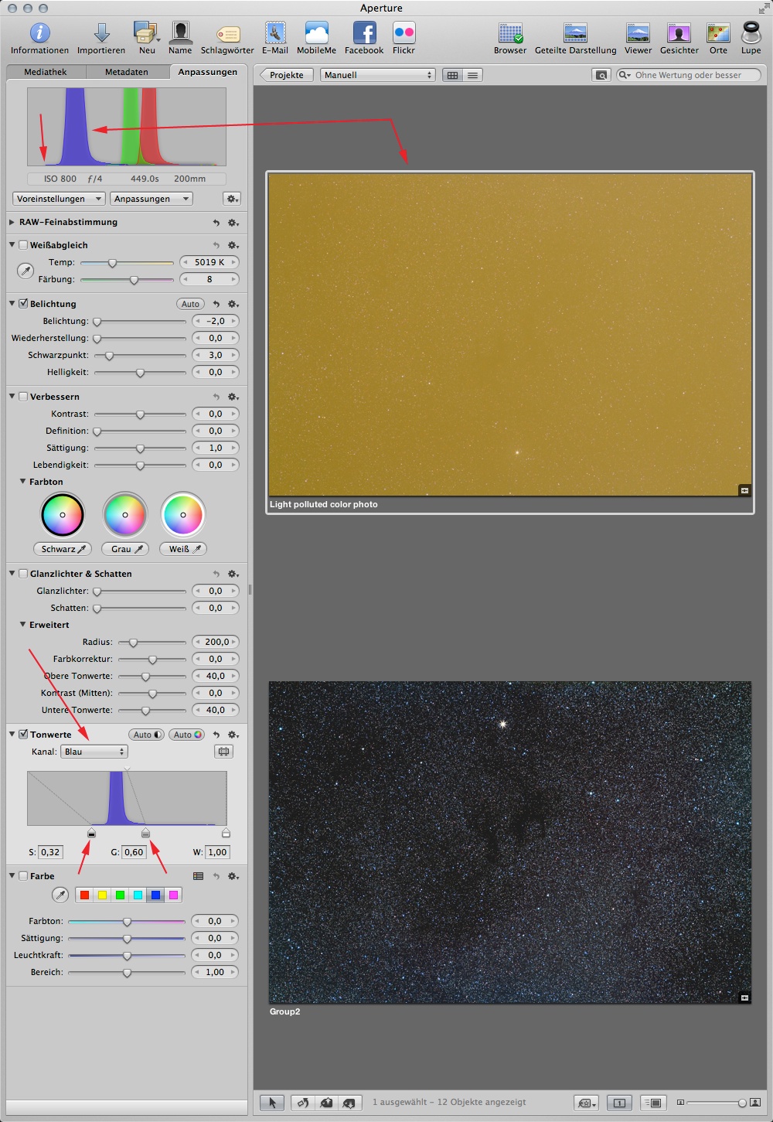Click the search field Ohne Wertung
773x1122 pixels.
[x=688, y=75]
